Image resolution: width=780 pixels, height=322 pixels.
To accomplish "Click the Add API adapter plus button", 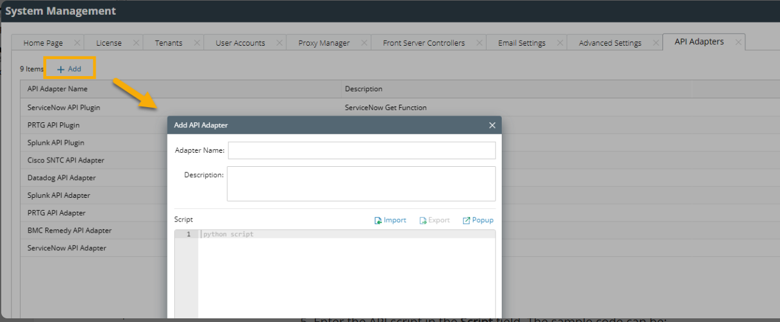I will click(x=69, y=69).
